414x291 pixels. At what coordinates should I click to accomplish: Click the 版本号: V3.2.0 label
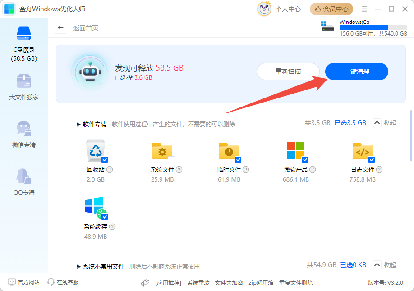(x=386, y=283)
